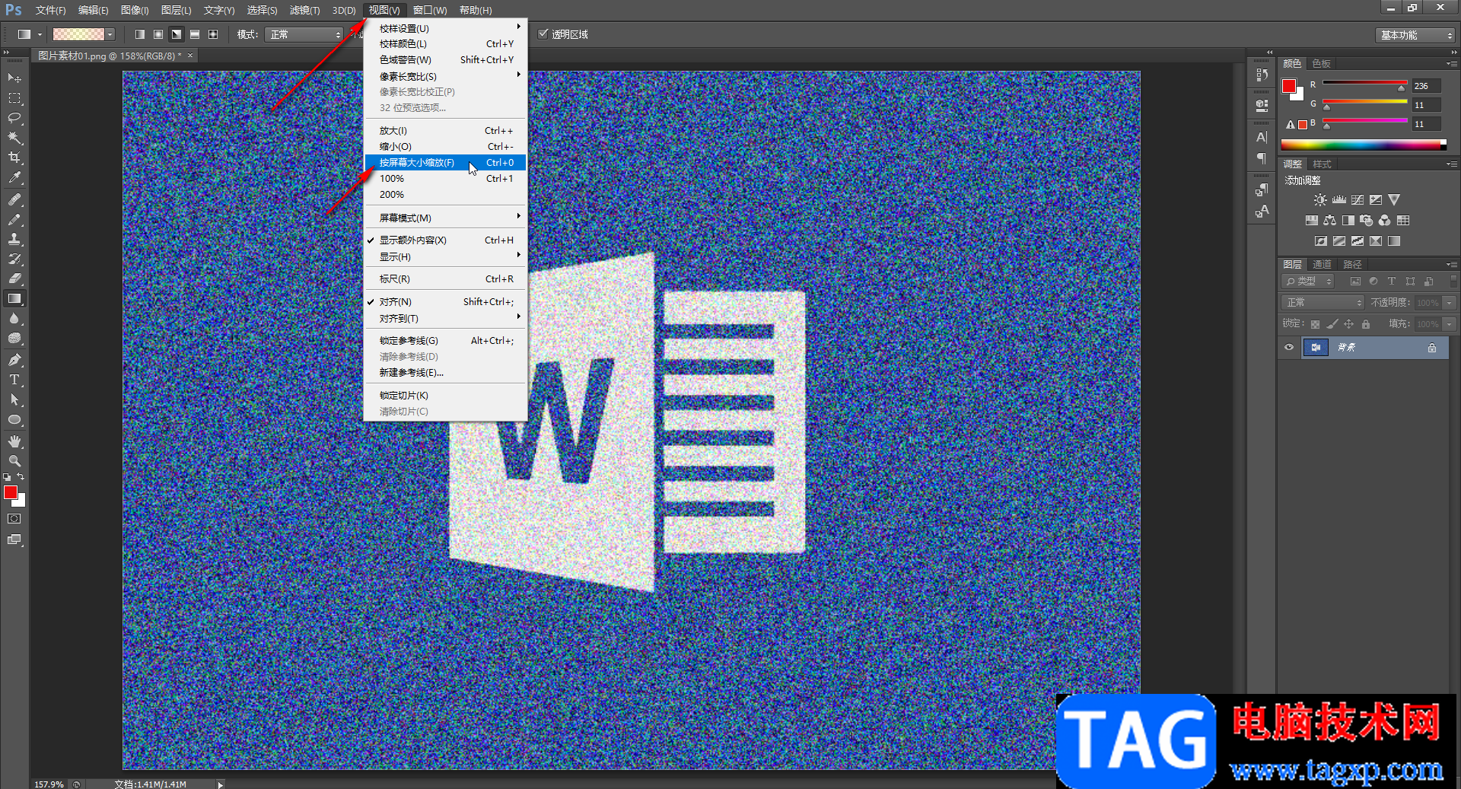Select the Zoom tool
Viewport: 1461px width, 789px height.
click(x=14, y=461)
